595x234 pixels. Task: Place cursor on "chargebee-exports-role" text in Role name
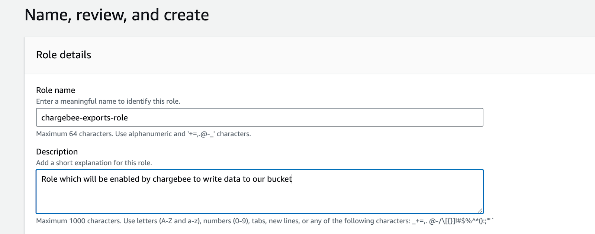tap(84, 118)
